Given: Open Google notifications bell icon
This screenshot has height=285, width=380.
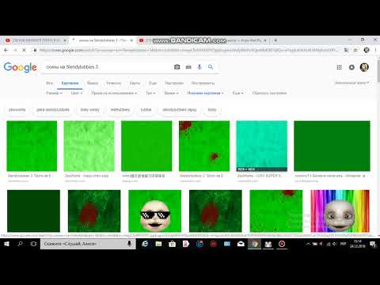Looking at the screenshot, I should [351, 67].
